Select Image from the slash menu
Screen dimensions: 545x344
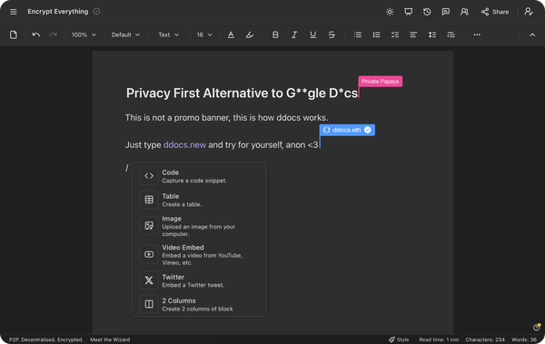(198, 226)
